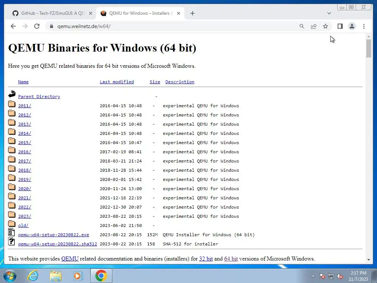Switch to the GitHub Tech-FZ/EmuGUI tab
The height and width of the screenshot is (283, 377).
pyautogui.click(x=52, y=13)
